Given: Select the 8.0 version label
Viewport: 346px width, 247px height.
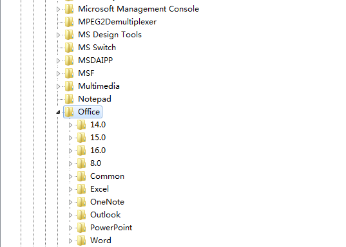Looking at the screenshot, I should coord(96,163).
